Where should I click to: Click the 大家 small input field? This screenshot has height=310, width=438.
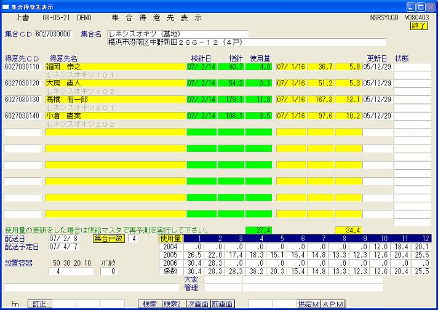tap(223, 280)
